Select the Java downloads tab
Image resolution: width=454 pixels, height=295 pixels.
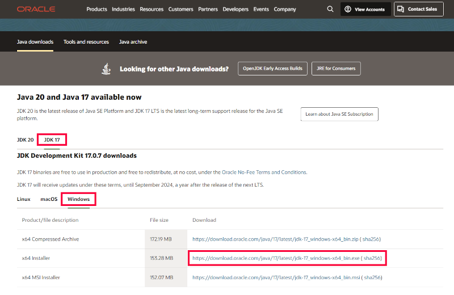tap(35, 42)
